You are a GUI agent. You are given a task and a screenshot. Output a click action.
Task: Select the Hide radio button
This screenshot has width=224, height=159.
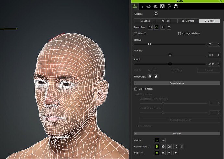tap(149, 70)
